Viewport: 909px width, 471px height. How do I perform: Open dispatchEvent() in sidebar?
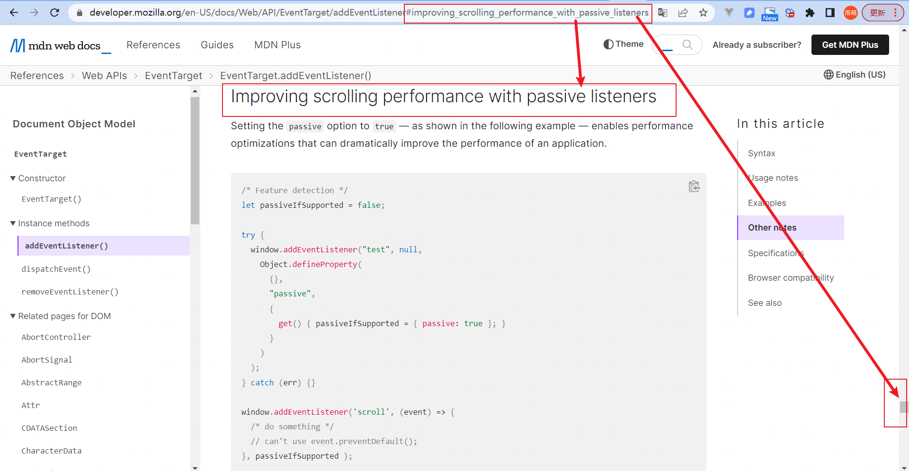point(56,269)
